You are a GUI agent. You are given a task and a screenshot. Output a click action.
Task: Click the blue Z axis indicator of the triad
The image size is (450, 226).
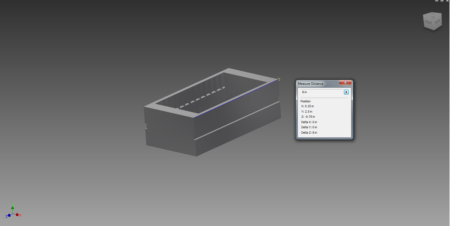[x=9, y=215]
